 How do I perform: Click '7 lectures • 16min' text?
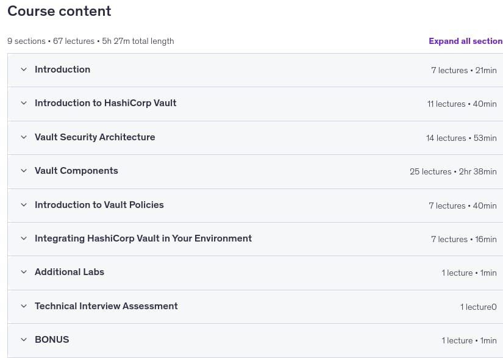tap(464, 239)
